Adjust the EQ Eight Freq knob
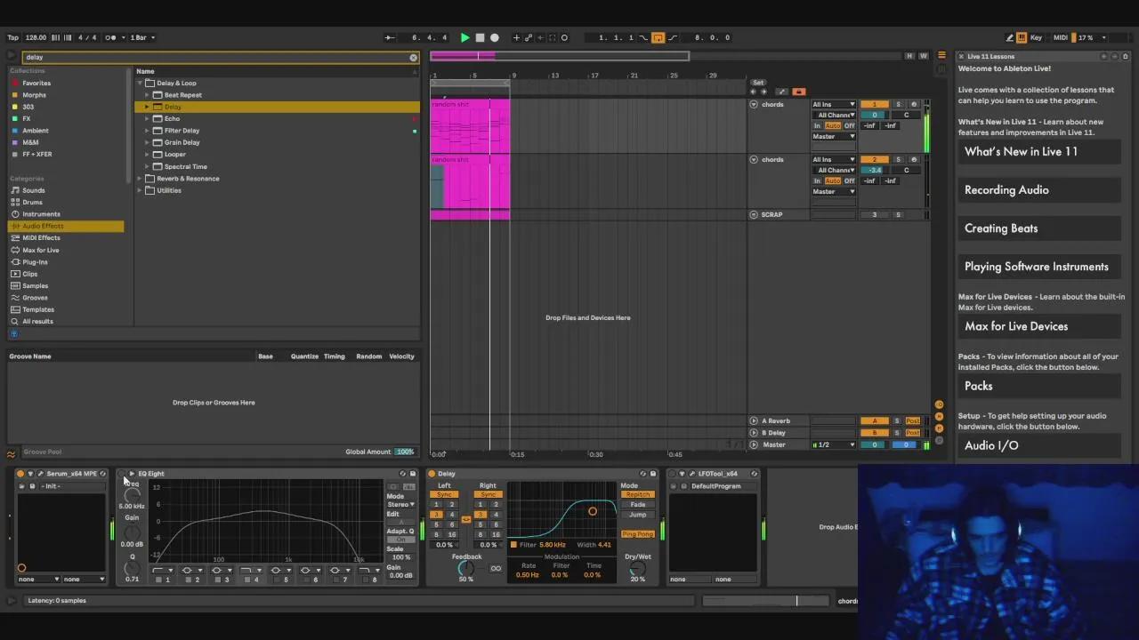The width and height of the screenshot is (1139, 640). 132,495
